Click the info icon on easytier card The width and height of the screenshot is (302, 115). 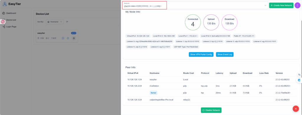68,38
